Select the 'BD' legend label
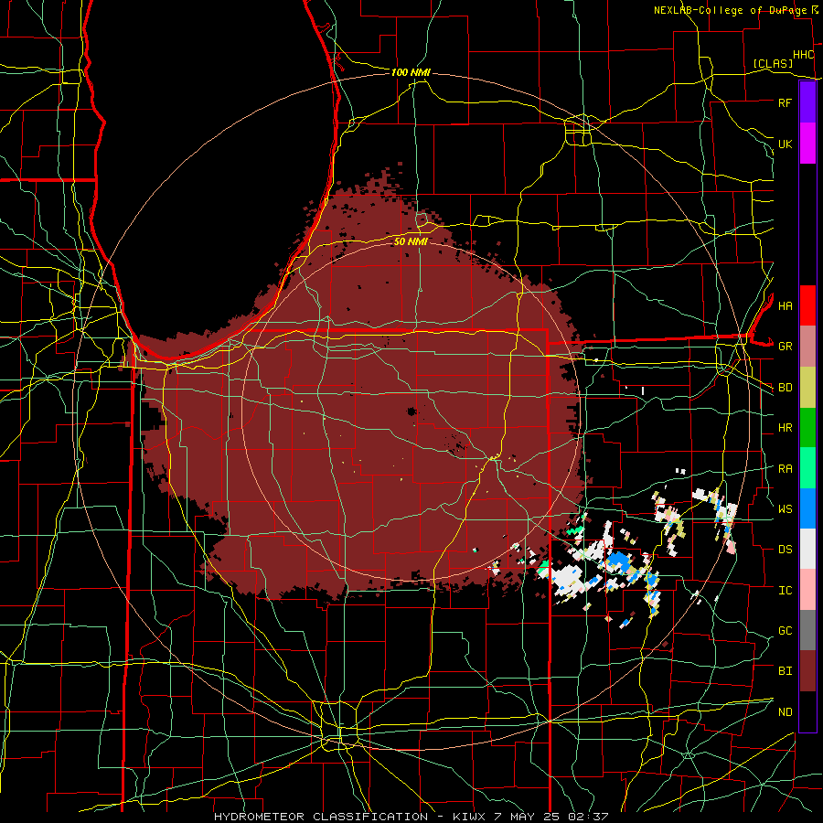Image resolution: width=823 pixels, height=823 pixels. (x=785, y=388)
